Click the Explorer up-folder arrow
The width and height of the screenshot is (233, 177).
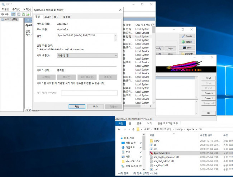(x=133, y=129)
